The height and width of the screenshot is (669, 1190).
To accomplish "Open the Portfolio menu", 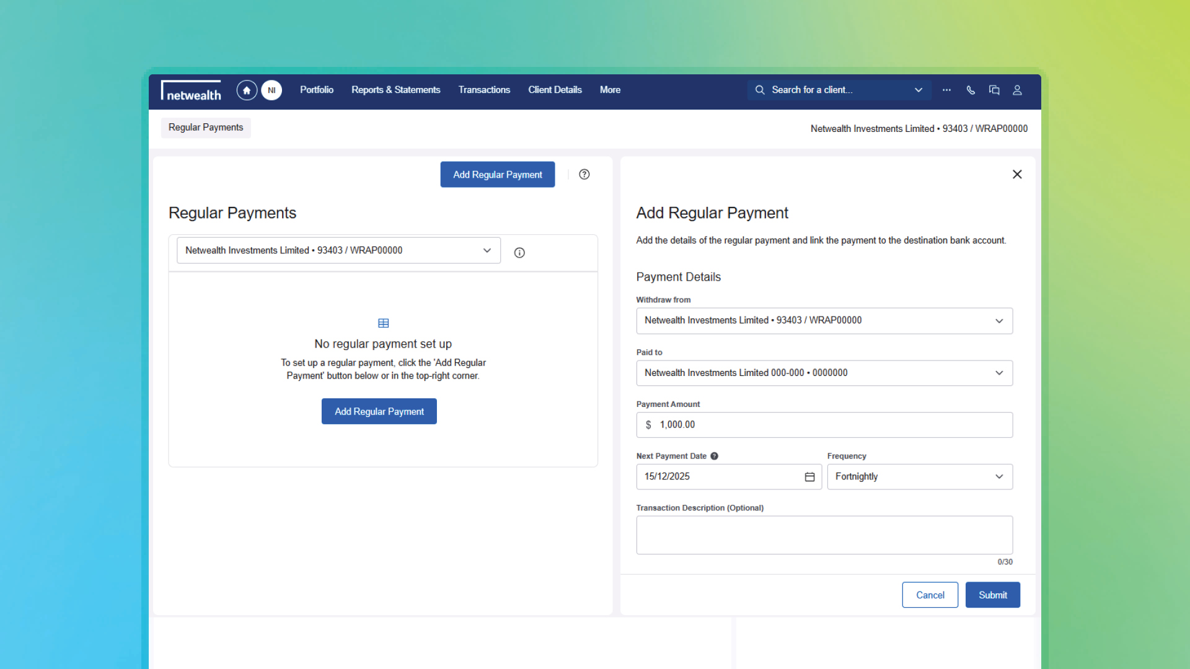I will pyautogui.click(x=317, y=90).
